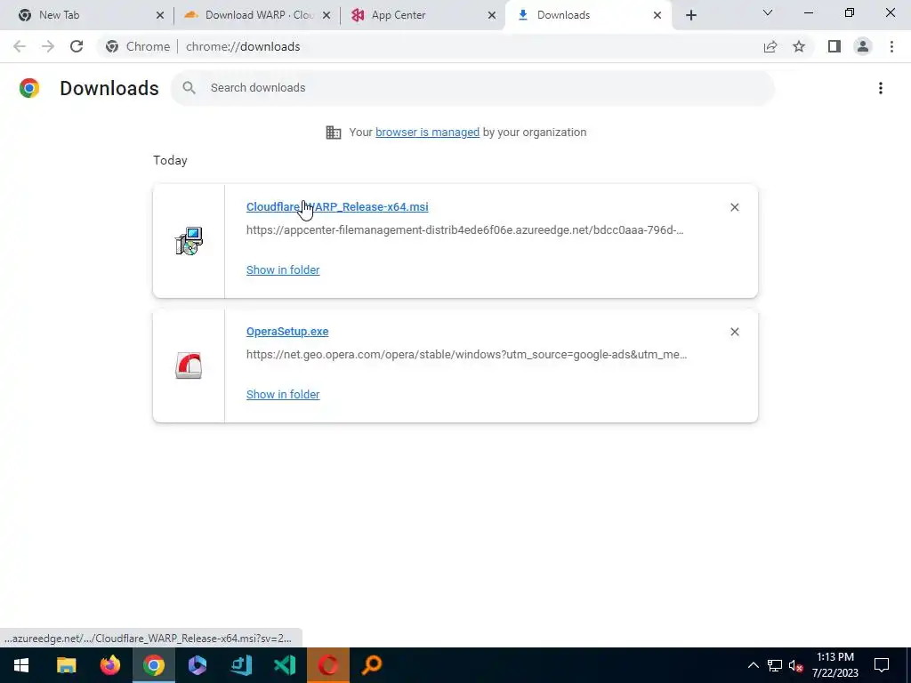911x683 pixels.
Task: Open the 'browser is managed' link
Action: point(427,133)
